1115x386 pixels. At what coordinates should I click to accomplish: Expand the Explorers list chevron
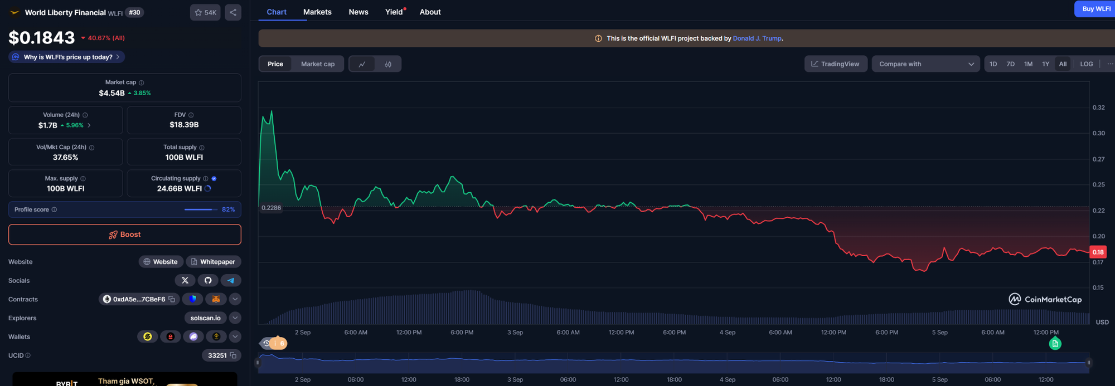point(235,318)
